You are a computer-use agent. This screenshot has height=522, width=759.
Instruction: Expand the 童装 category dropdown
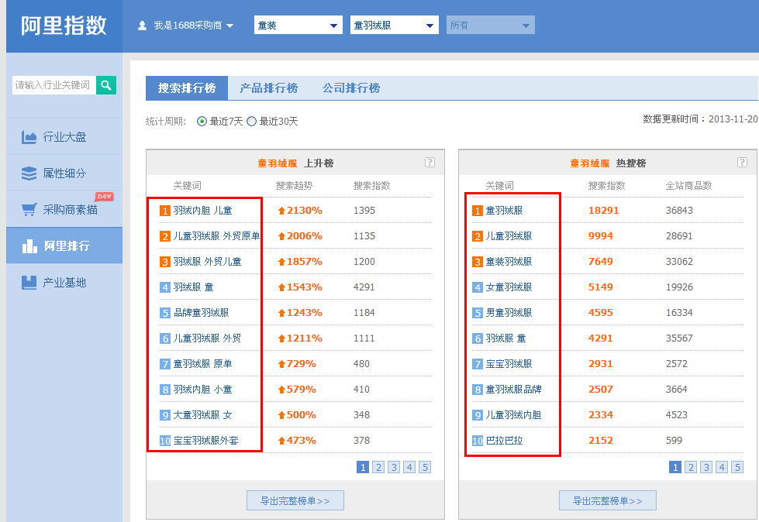point(298,26)
